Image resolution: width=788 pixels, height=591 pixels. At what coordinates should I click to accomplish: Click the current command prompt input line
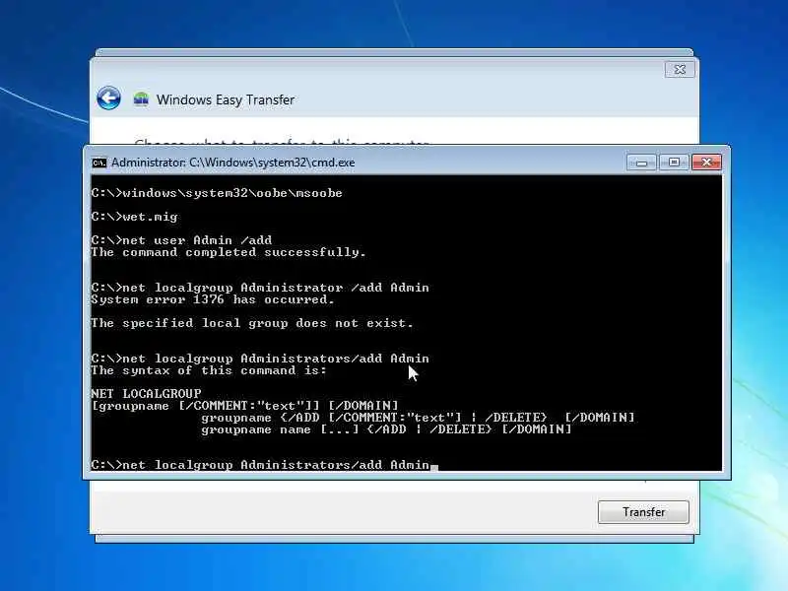(x=265, y=465)
